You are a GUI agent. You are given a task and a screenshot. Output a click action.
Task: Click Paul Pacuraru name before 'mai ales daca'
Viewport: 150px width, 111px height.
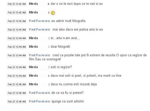click(x=40, y=29)
